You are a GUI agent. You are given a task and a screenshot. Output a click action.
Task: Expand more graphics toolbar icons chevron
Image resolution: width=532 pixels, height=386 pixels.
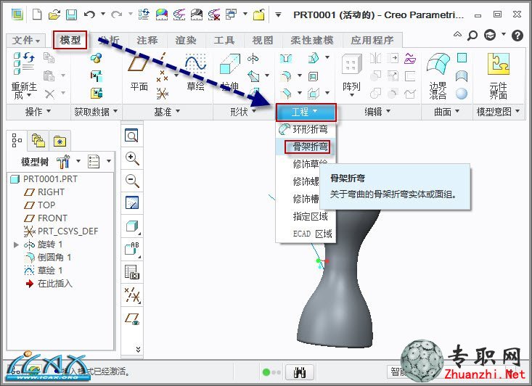click(138, 350)
